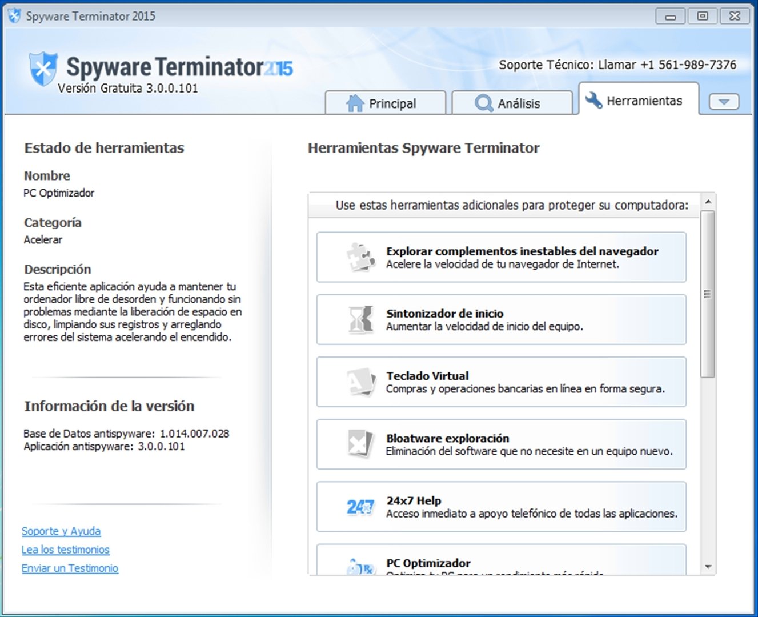Open 24x7 Help tool
The width and height of the screenshot is (758, 617).
502,506
